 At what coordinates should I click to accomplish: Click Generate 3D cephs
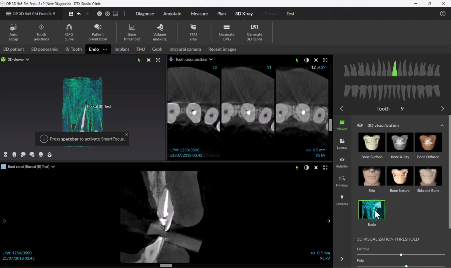click(x=254, y=32)
